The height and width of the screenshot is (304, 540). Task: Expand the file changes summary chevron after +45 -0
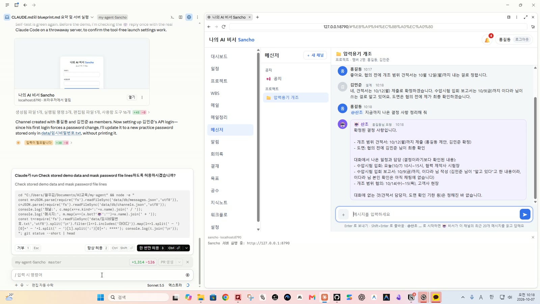coord(149,112)
